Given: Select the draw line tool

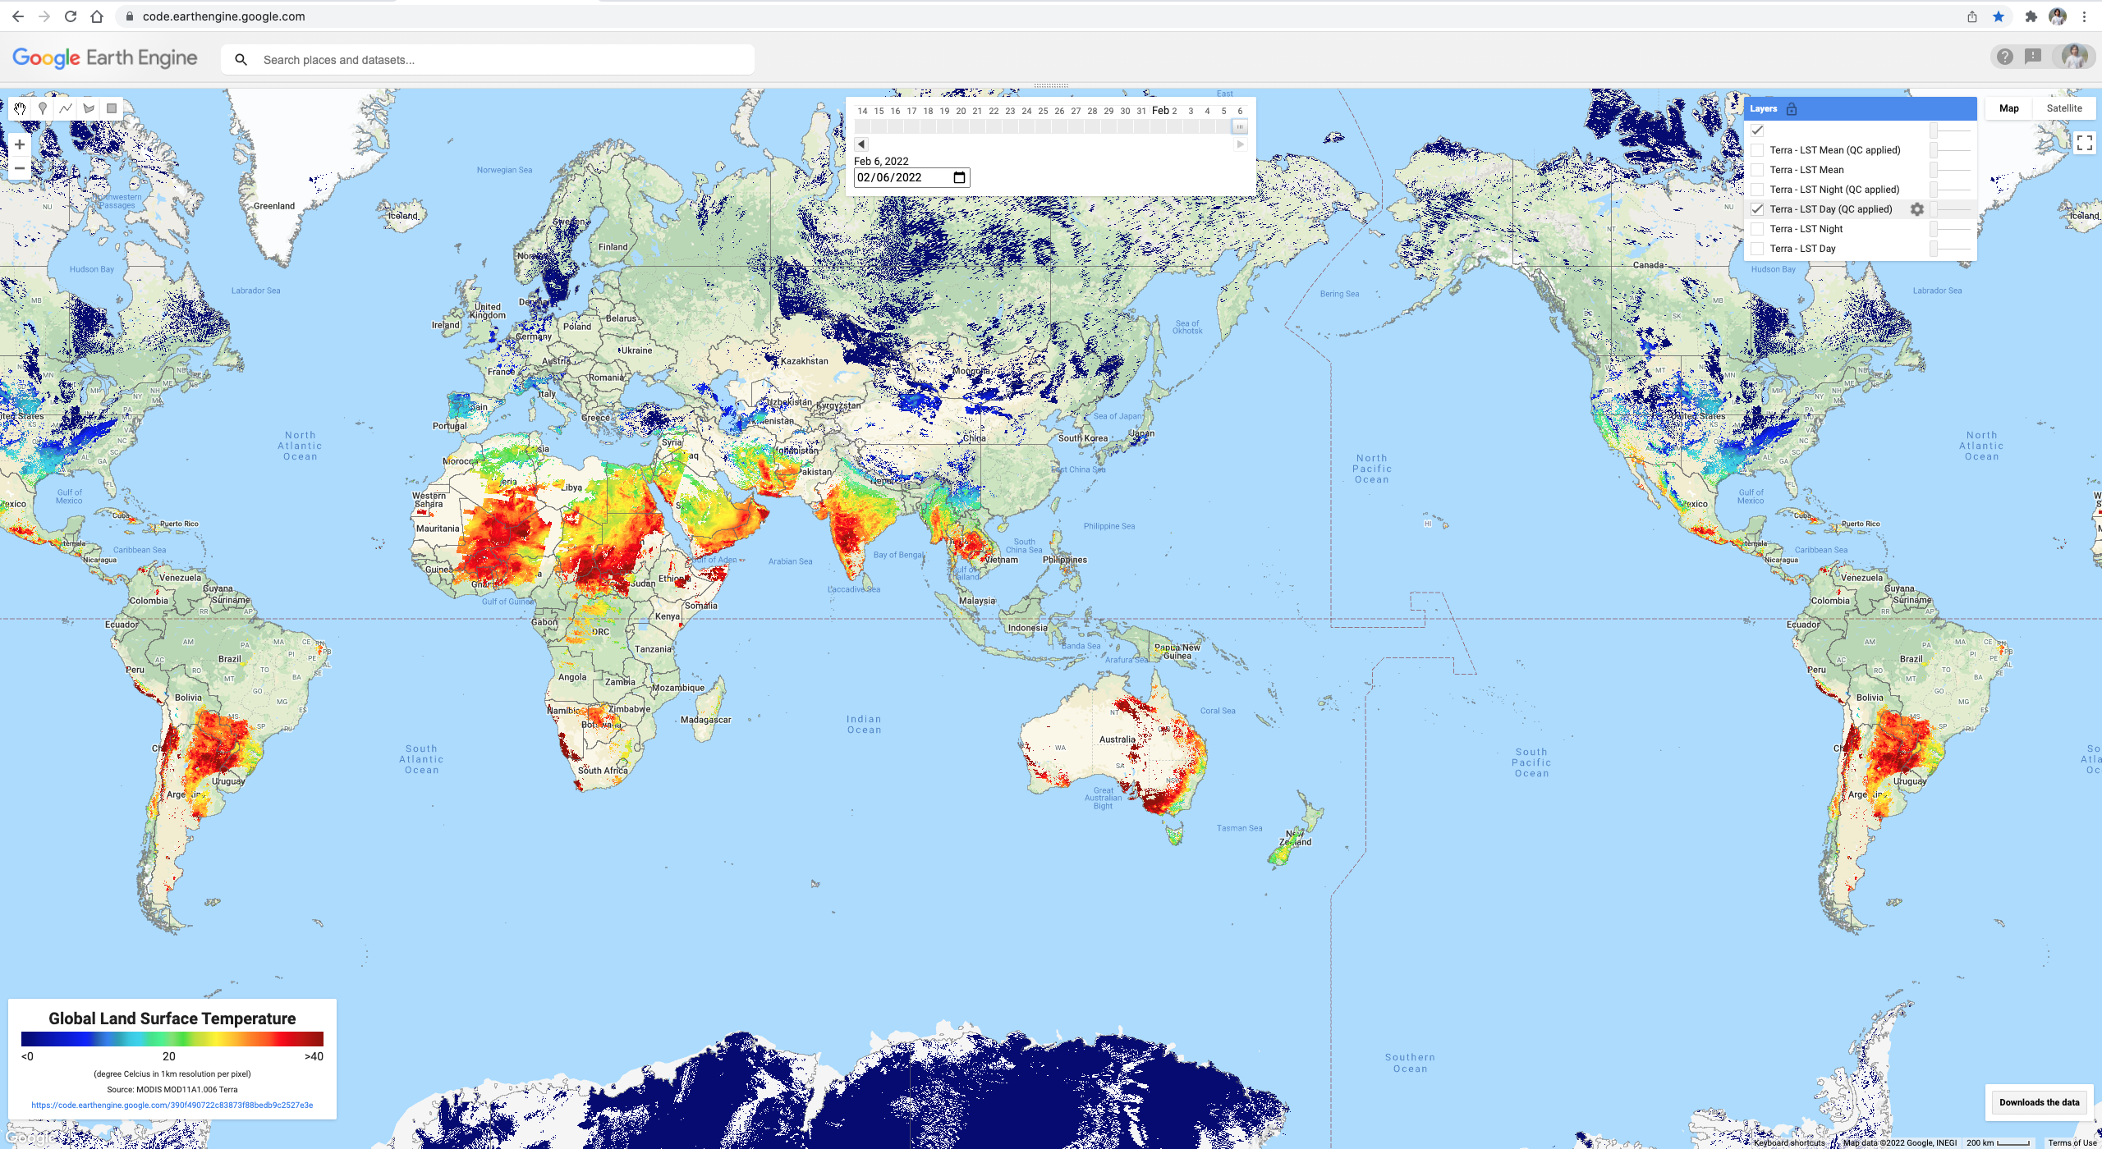Looking at the screenshot, I should pyautogui.click(x=66, y=108).
